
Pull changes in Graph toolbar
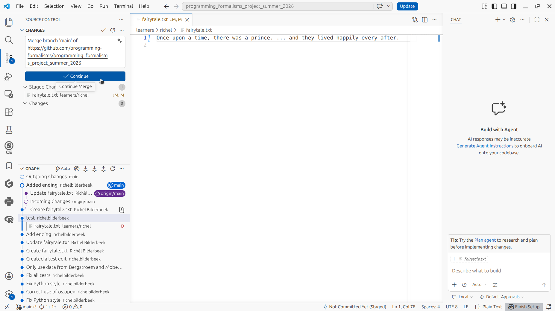coord(95,169)
